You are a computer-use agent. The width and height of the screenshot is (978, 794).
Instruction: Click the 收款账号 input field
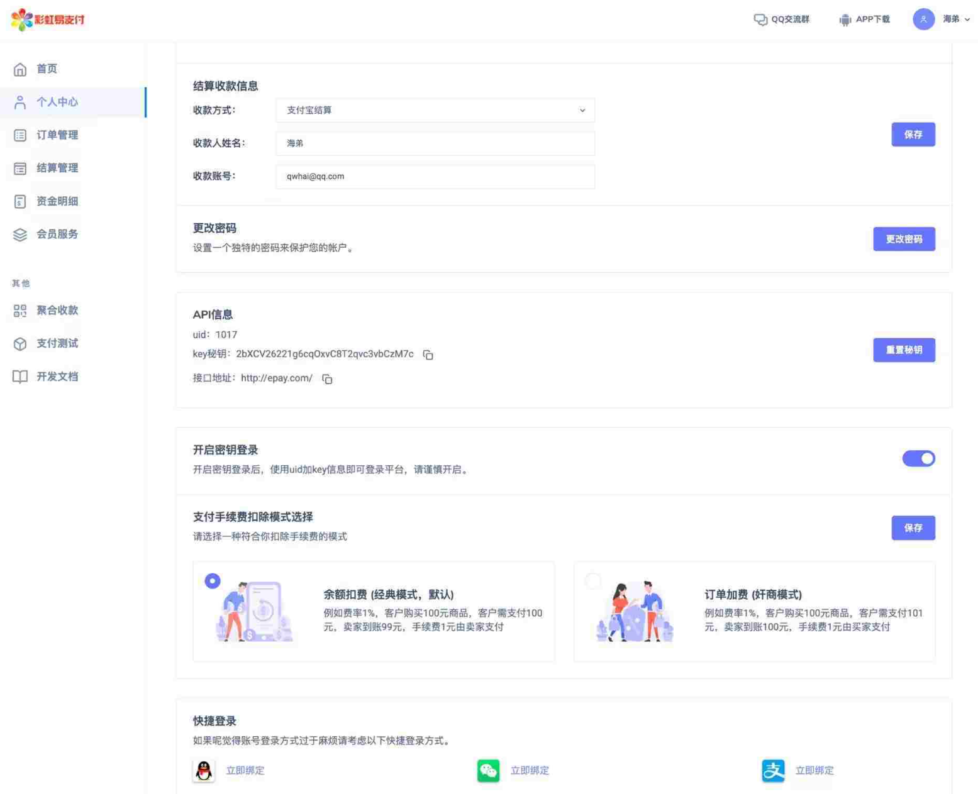pos(435,177)
